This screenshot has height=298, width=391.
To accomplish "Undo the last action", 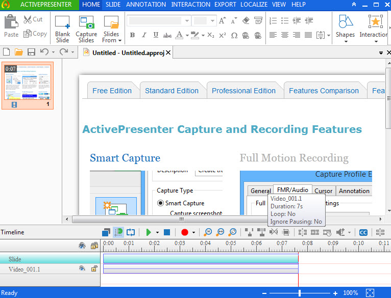I will pyautogui.click(x=44, y=52).
